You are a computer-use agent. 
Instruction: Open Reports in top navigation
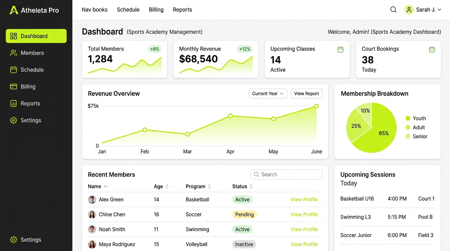(x=182, y=10)
